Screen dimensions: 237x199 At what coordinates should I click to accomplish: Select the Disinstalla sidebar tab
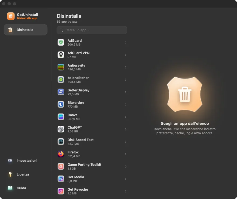(x=26, y=30)
